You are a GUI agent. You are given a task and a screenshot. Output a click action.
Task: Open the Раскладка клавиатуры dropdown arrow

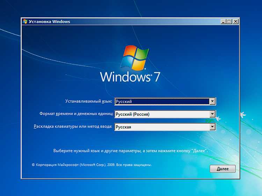click(x=212, y=127)
